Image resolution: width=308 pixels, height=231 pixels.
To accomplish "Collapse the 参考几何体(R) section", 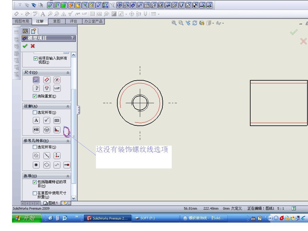I will point(68,141).
